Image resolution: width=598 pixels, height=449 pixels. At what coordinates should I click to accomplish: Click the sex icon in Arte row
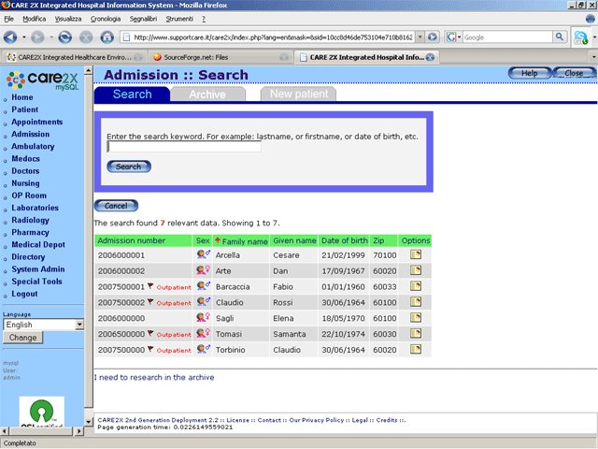203,270
